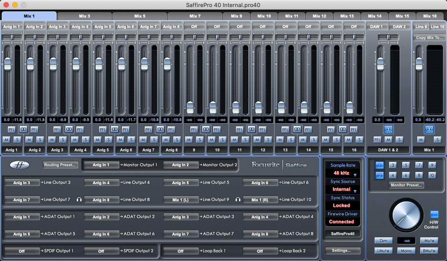Viewport: 447px width, 261px height.
Task: Click the Focusrite ff logo icon
Action: (x=19, y=164)
